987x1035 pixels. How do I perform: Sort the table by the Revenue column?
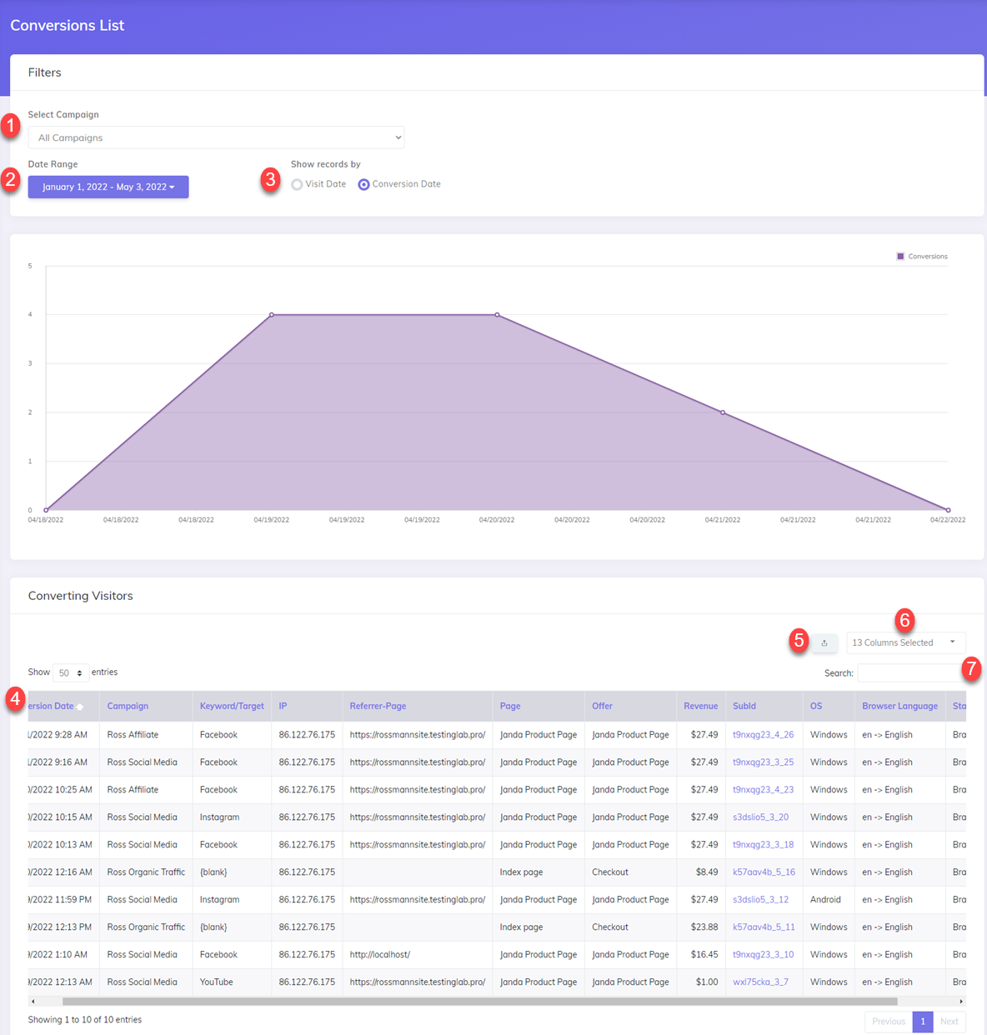(700, 706)
